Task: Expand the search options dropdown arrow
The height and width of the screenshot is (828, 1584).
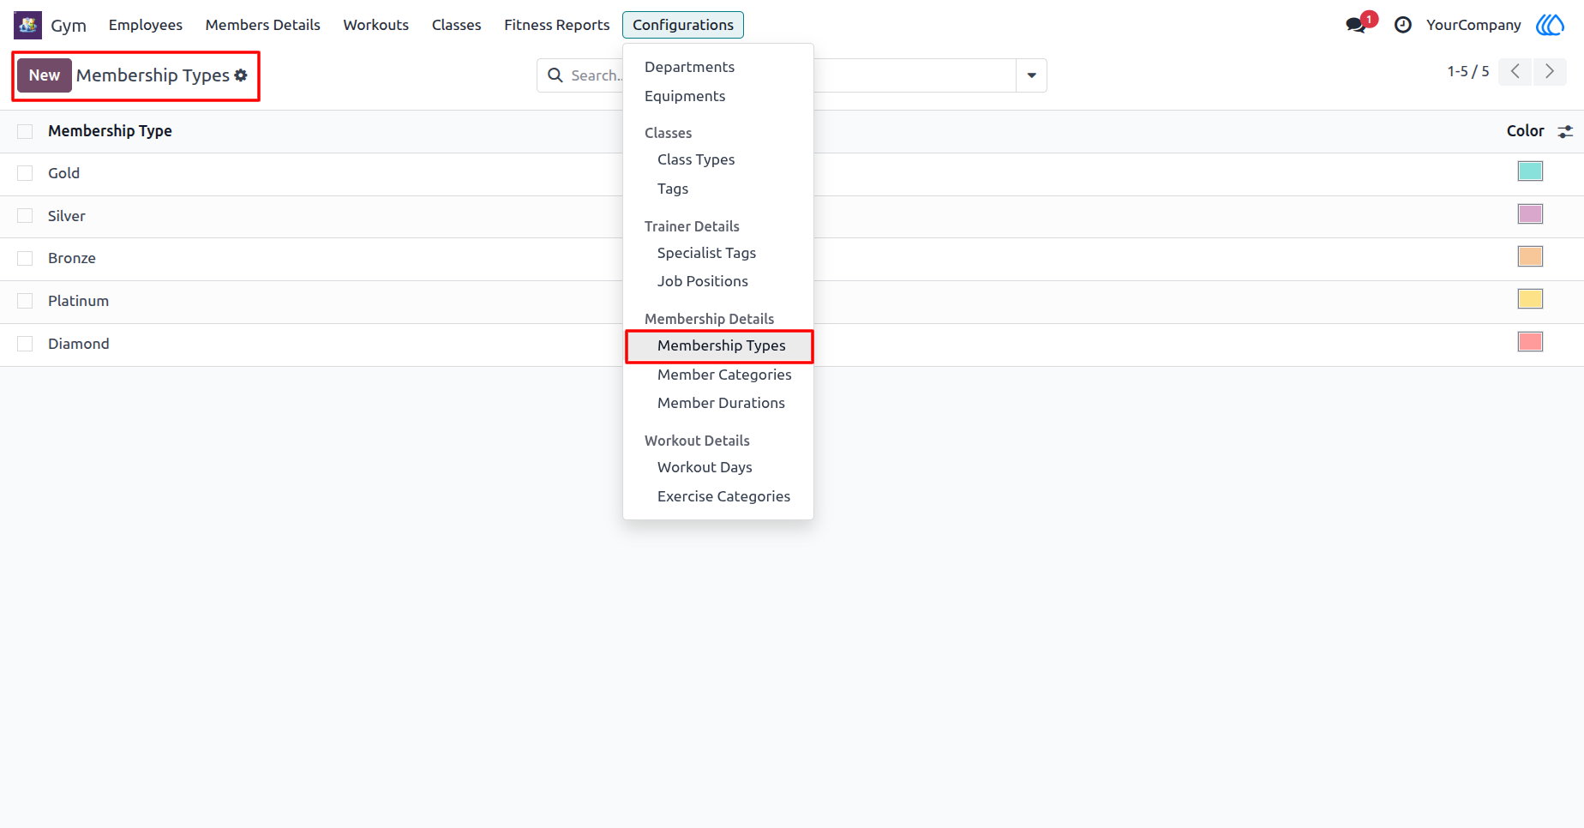Action: (x=1031, y=75)
